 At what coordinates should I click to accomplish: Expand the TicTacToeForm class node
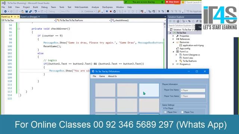click(x=176, y=61)
